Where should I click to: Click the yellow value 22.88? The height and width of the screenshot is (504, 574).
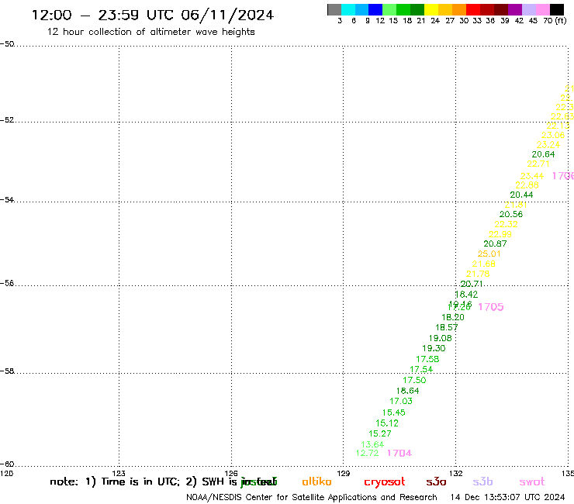pyautogui.click(x=527, y=185)
